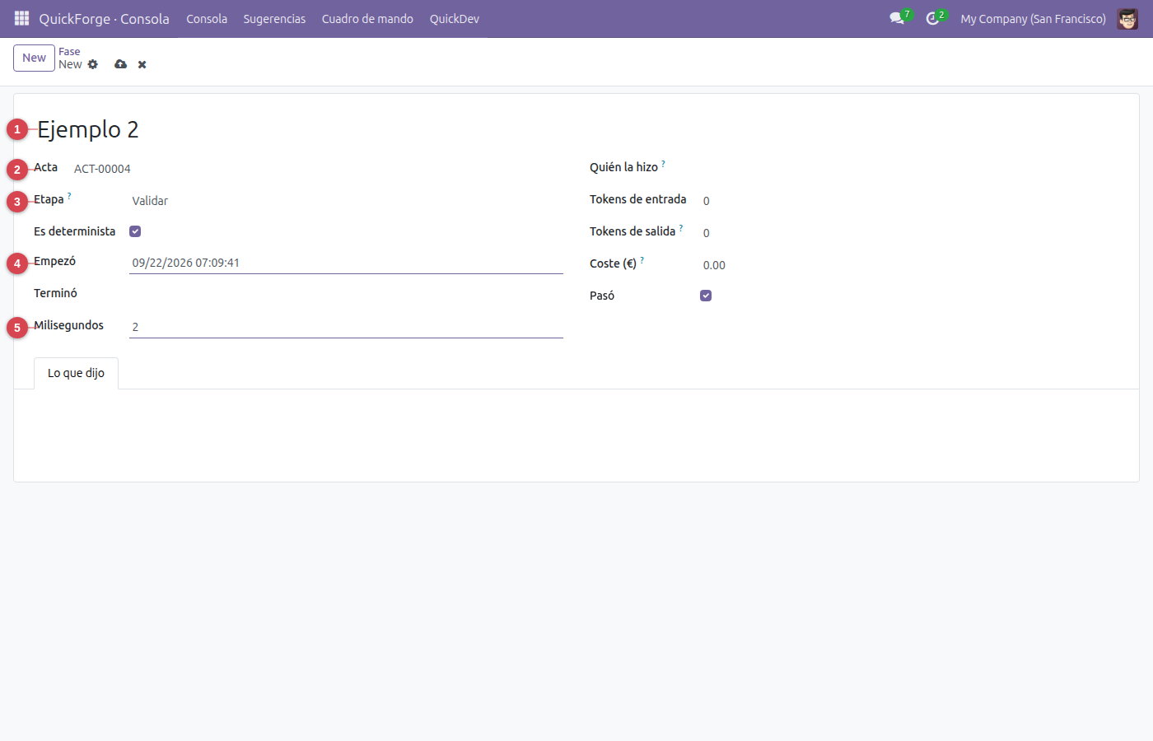The image size is (1153, 741).
Task: Show the help tooltip for Coste (€)
Action: pyautogui.click(x=642, y=260)
